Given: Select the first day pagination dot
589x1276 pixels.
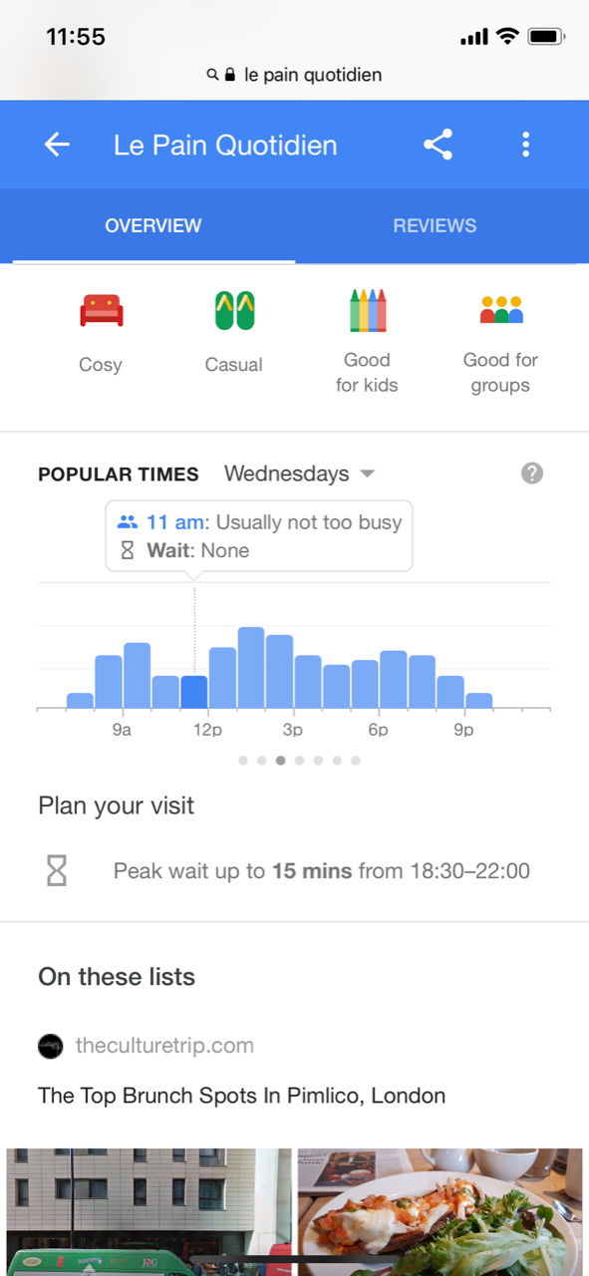Looking at the screenshot, I should tap(243, 761).
